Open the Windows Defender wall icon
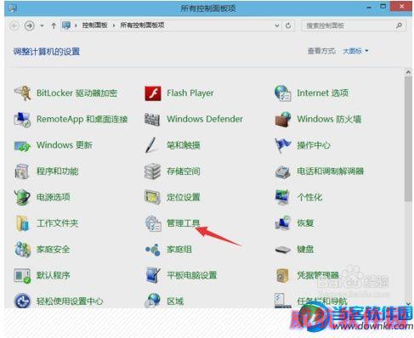This screenshot has width=414, height=338. 152,119
